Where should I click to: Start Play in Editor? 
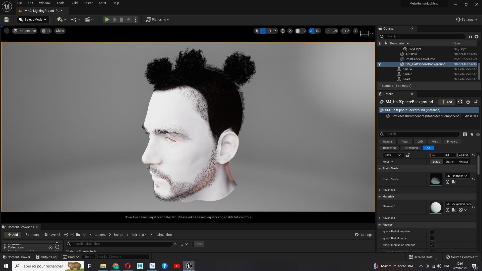(107, 20)
